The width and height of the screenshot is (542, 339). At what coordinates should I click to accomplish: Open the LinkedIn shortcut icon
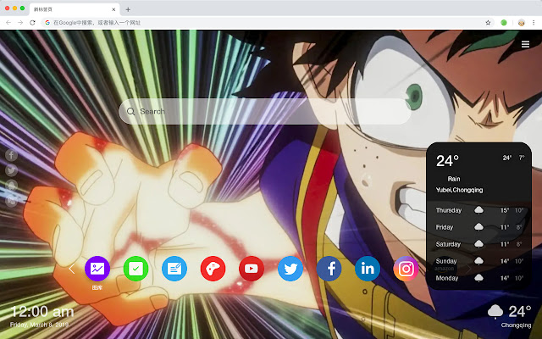(368, 269)
